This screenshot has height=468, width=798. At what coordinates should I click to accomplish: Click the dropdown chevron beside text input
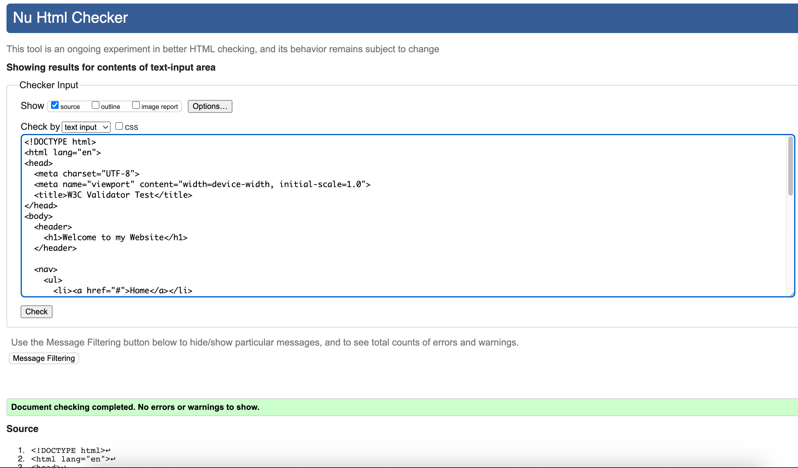tap(106, 127)
